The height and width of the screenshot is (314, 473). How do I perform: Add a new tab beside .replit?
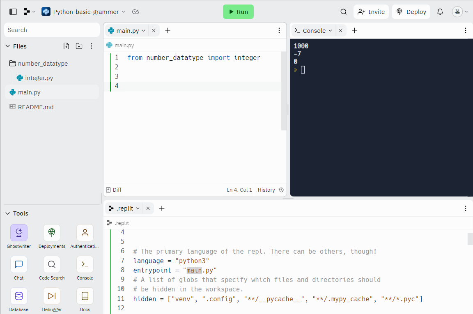tap(162, 209)
